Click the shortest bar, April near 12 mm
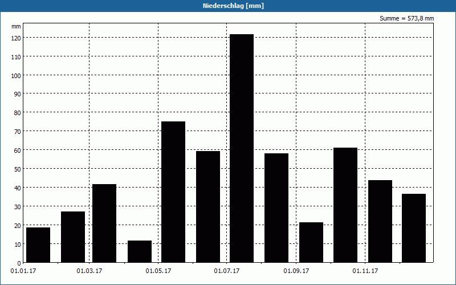 pyautogui.click(x=140, y=251)
